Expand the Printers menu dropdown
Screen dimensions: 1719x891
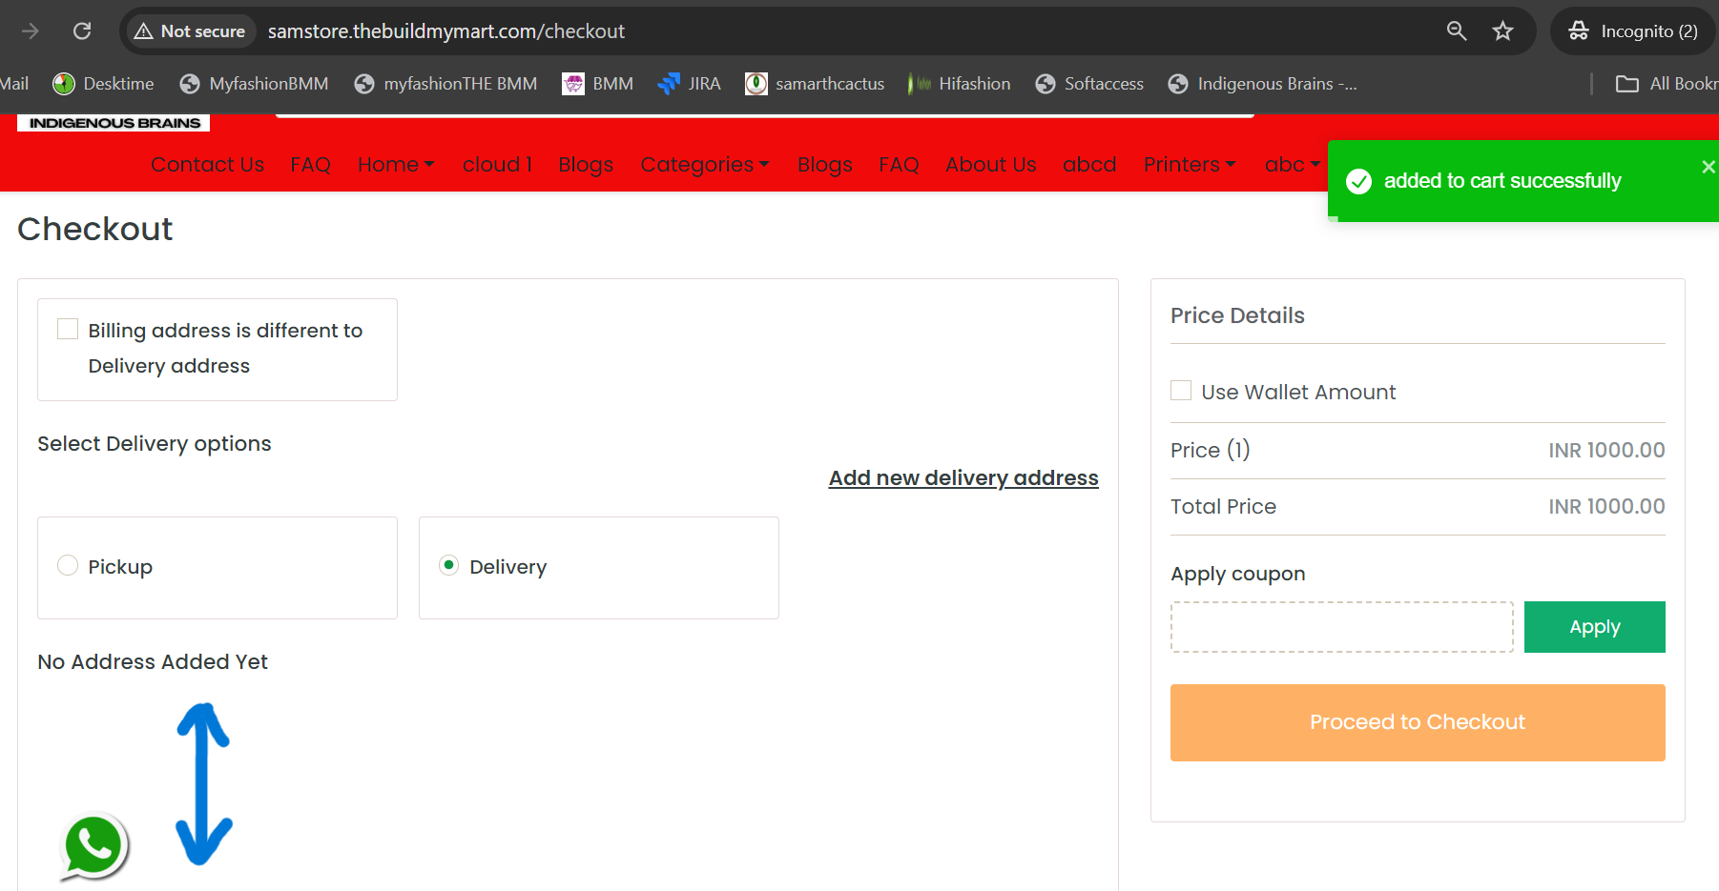(x=1190, y=165)
